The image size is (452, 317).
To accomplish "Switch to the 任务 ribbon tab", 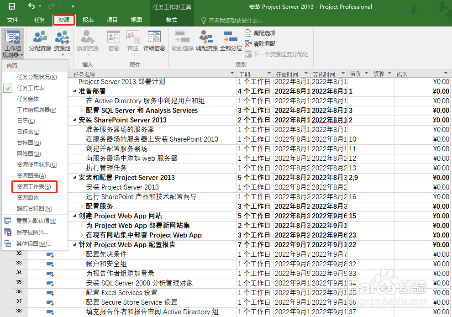I will tap(39, 20).
